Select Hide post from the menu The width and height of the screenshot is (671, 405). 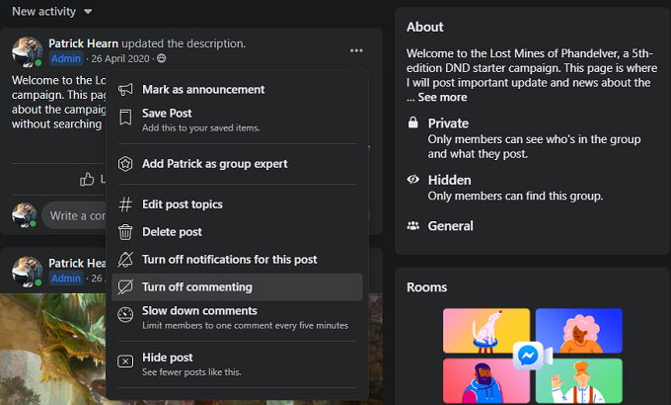(x=167, y=358)
